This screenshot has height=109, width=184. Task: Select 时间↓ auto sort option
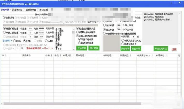tap(17, 41)
